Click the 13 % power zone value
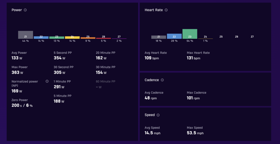280x144 pixels. pos(57,41)
